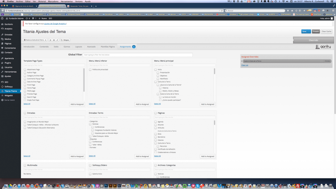Switch to the Introducción tab

pos(29,47)
